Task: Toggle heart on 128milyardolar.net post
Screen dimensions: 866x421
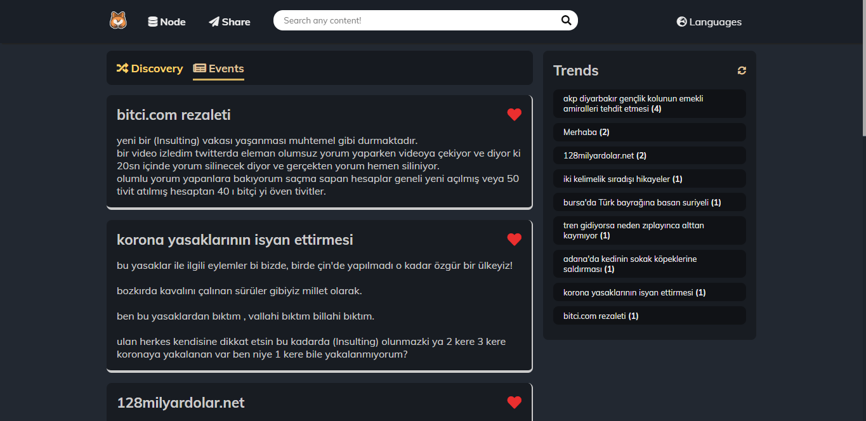Action: pyautogui.click(x=514, y=403)
